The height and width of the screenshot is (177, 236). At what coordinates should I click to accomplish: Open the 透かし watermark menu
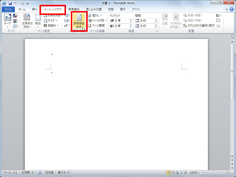[x=95, y=15]
